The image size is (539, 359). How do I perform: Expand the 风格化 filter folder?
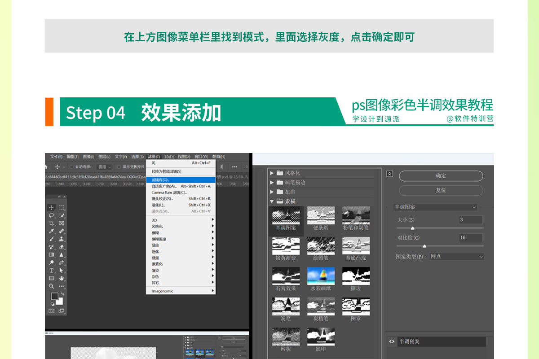click(x=272, y=173)
